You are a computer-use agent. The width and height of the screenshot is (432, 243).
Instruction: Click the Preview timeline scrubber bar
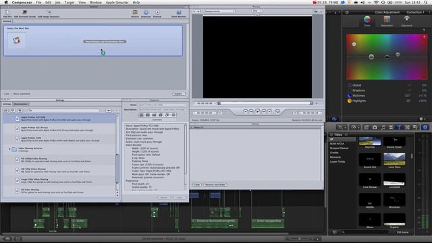pyautogui.click(x=265, y=103)
